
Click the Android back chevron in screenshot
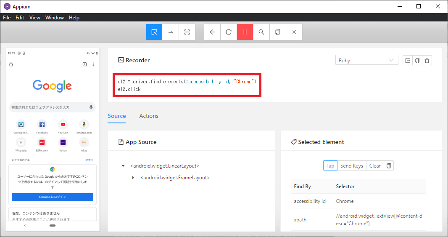coord(25,226)
